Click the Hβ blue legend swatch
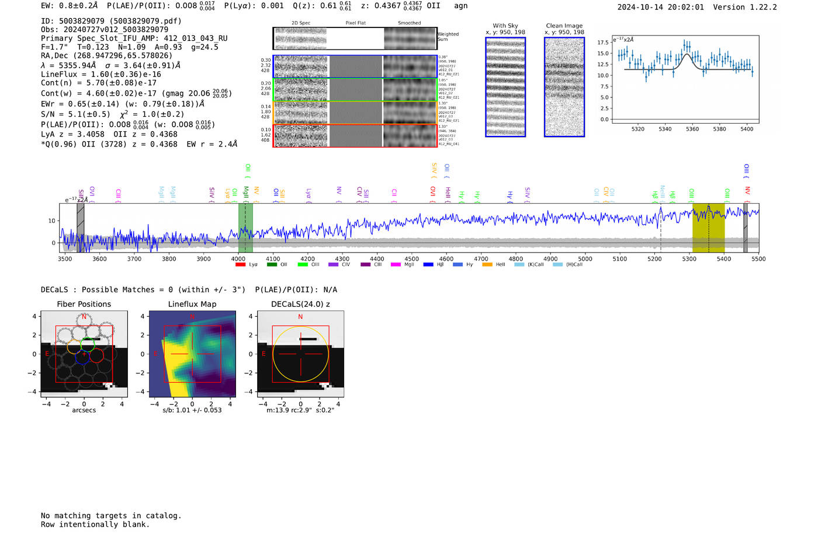This screenshot has height=556, width=818. pyautogui.click(x=428, y=265)
